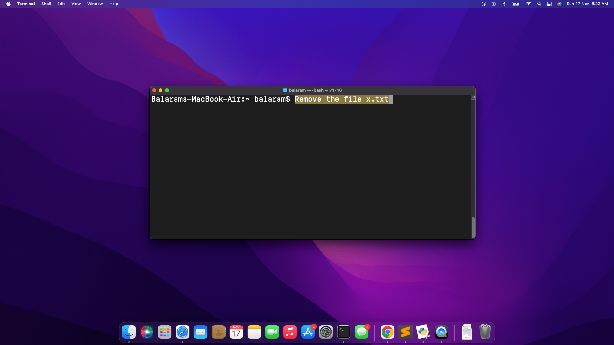614x345 pixels.
Task: Open the Help menu
Action: (x=114, y=4)
